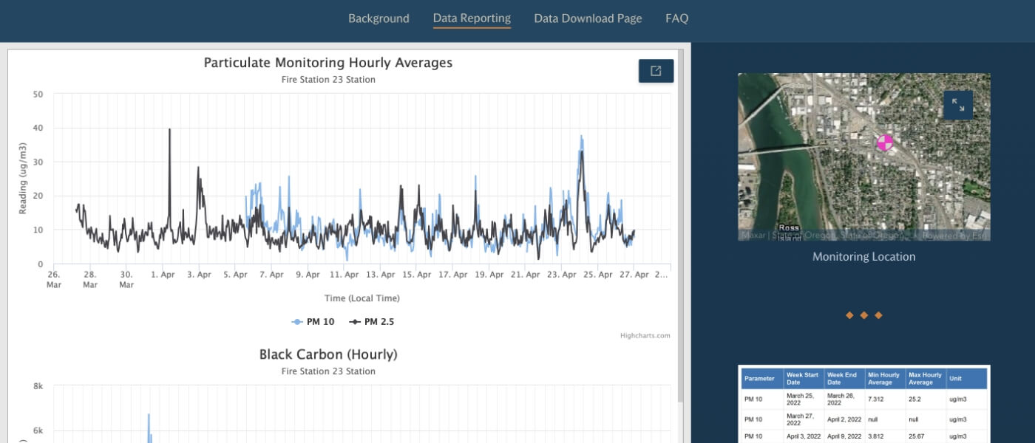The height and width of the screenshot is (443, 1035).
Task: Open the weekly summary table image
Action: (x=864, y=404)
